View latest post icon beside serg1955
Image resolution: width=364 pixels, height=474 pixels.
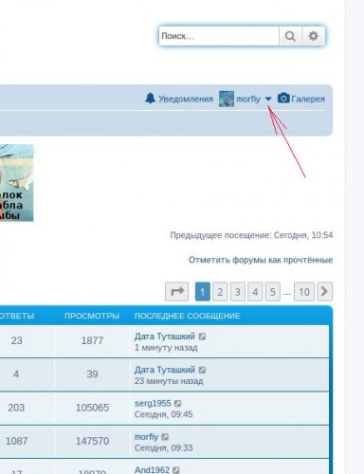[x=178, y=403]
